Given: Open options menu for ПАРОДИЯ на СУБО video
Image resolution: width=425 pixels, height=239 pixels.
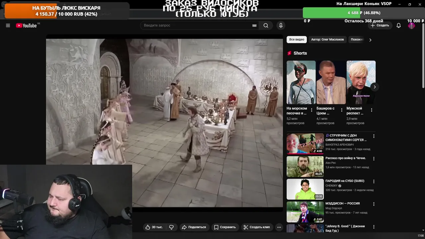Looking at the screenshot, I should 374,182.
